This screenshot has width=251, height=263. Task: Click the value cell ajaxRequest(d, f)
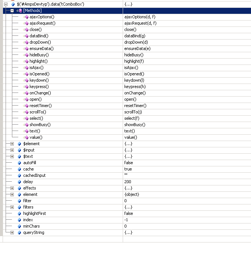pos(187,23)
